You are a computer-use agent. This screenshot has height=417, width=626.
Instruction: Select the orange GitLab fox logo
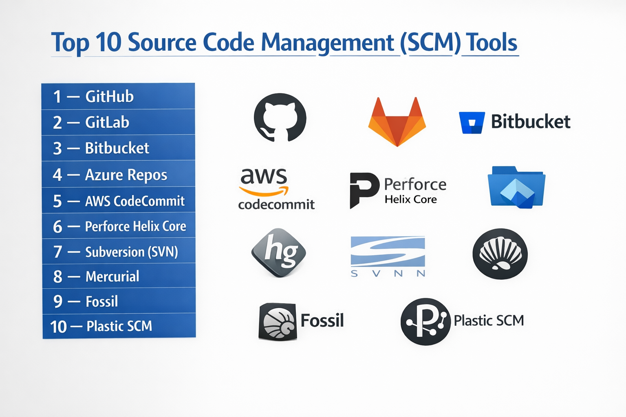tap(397, 122)
